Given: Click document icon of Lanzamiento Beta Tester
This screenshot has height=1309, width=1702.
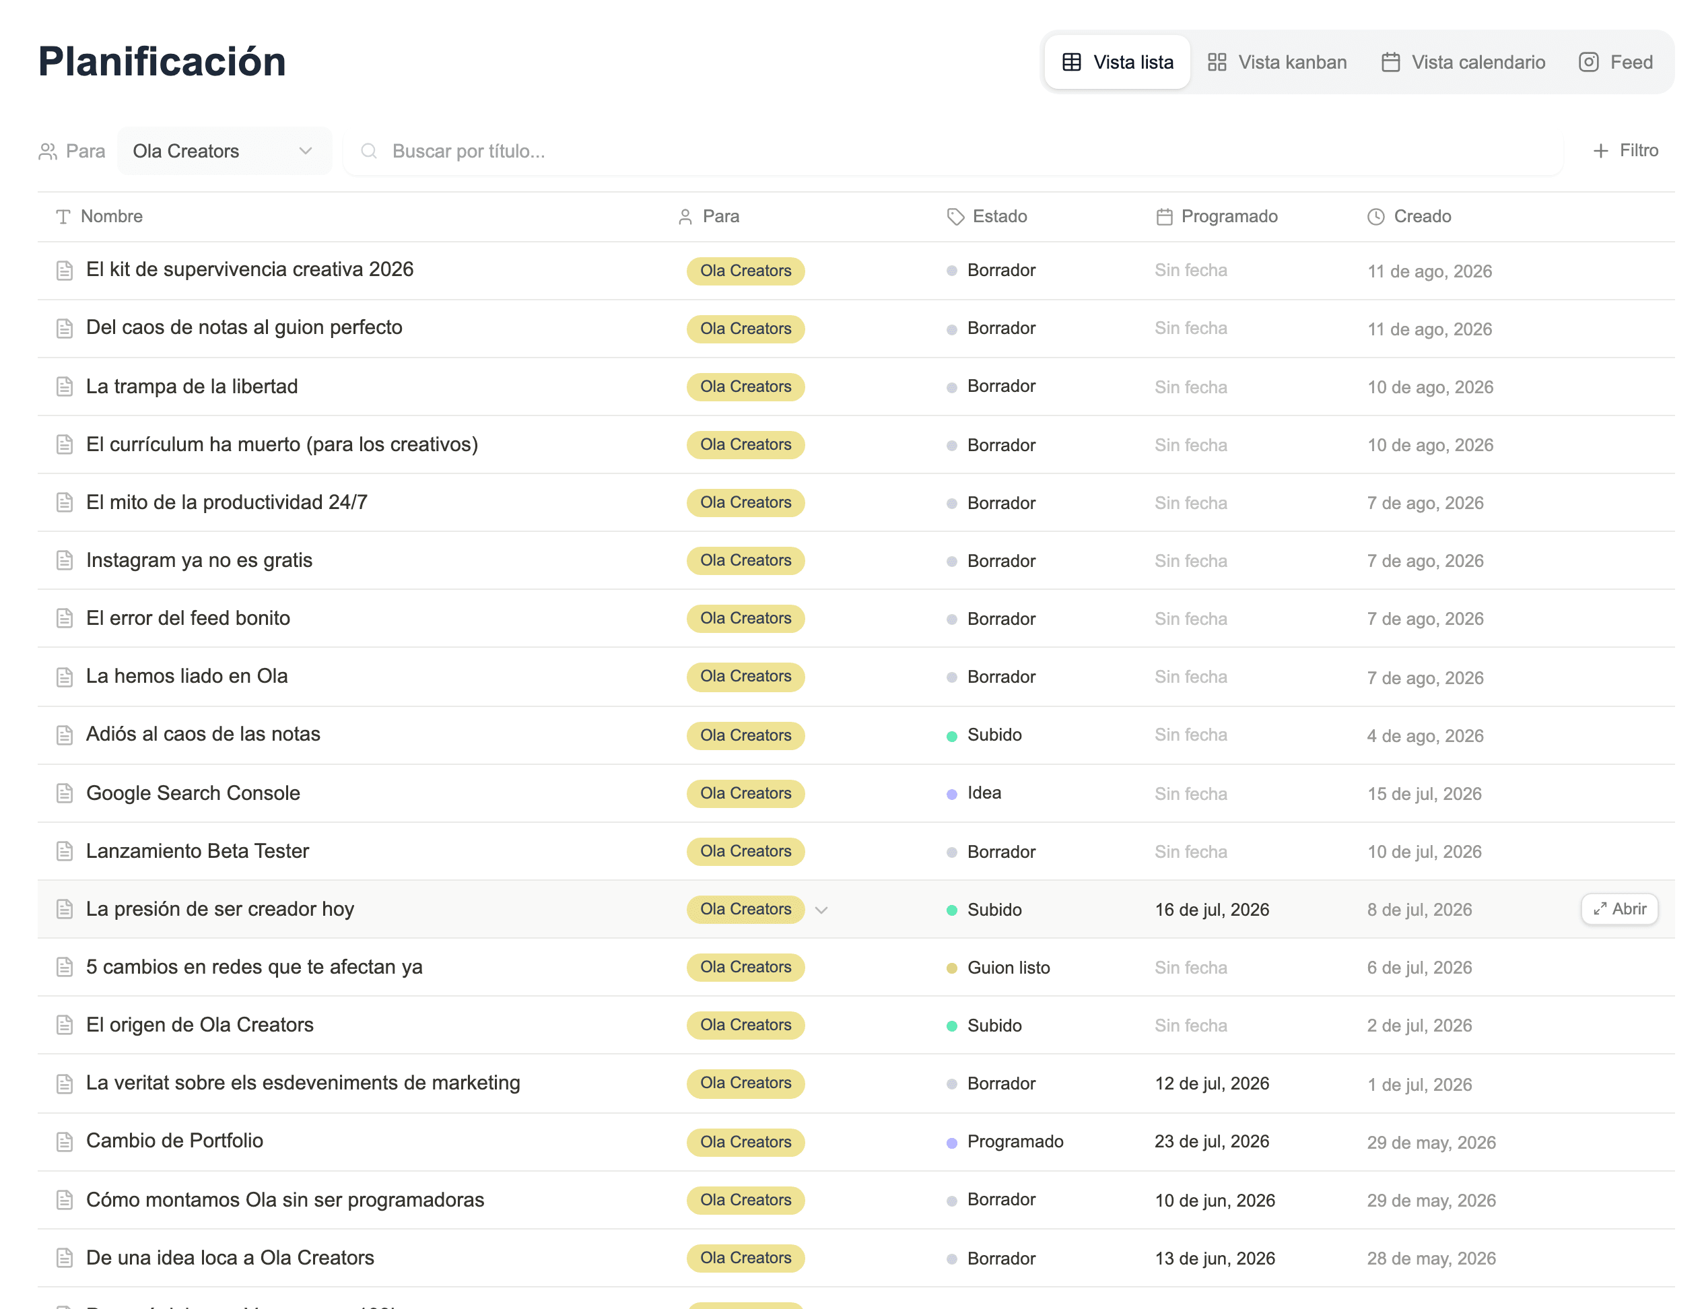Looking at the screenshot, I should (x=65, y=851).
